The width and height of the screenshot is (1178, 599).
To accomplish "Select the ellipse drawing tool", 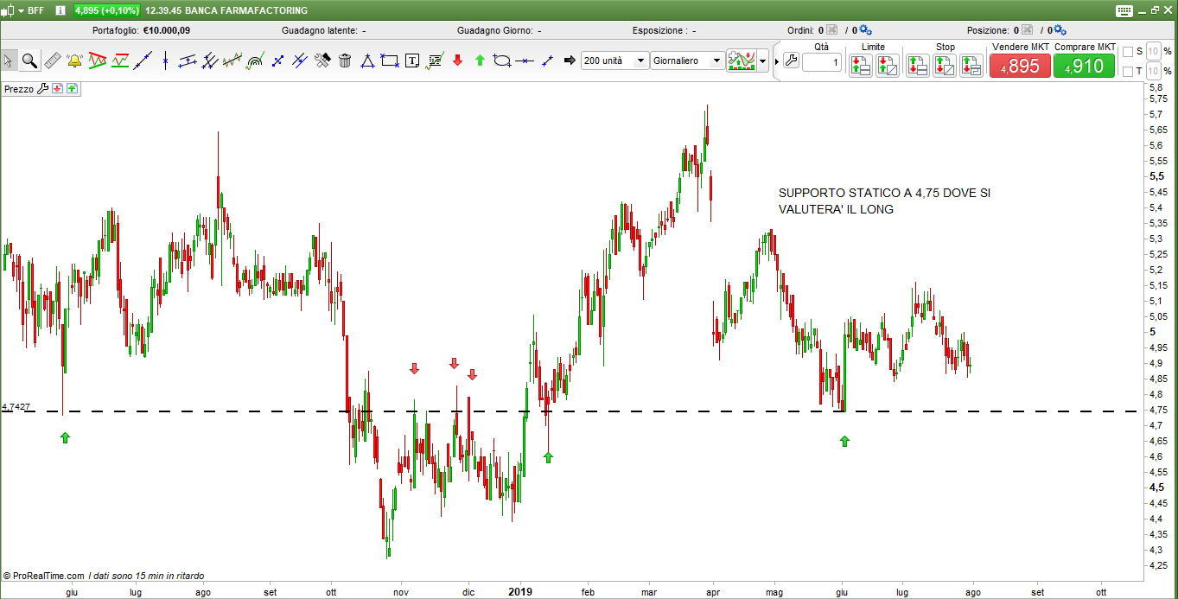I will tap(501, 61).
